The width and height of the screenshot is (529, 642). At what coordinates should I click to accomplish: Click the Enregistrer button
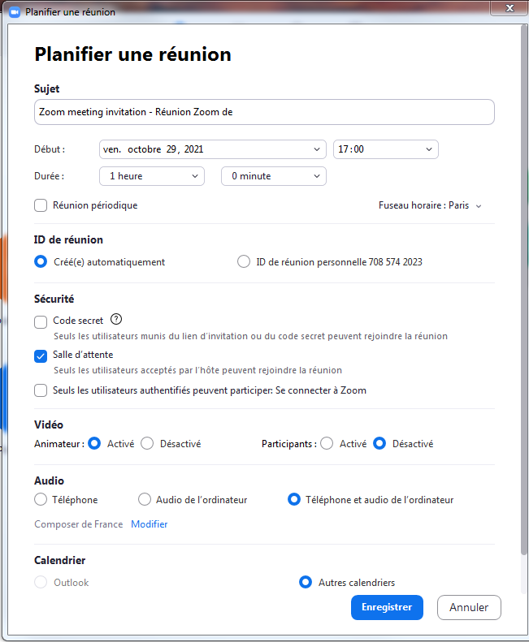[x=387, y=607]
